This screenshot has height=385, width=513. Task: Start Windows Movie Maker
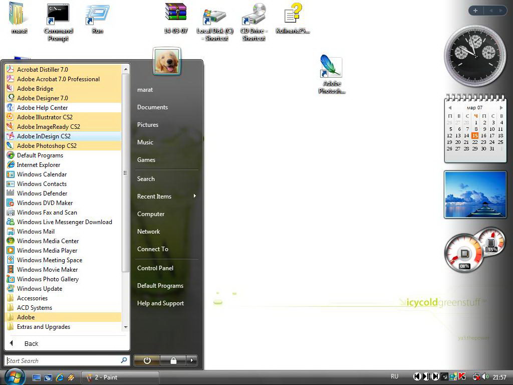64,269
